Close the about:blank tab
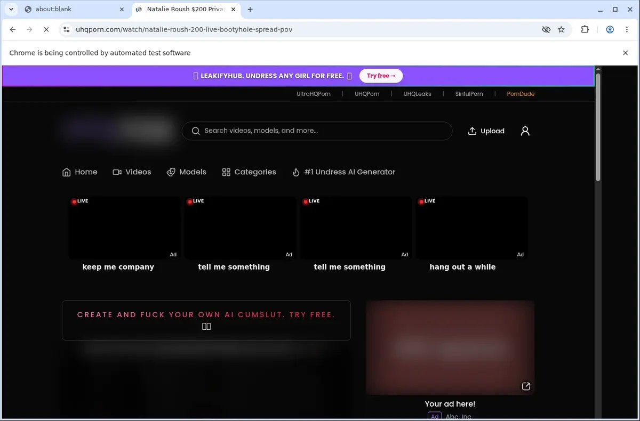Image resolution: width=640 pixels, height=421 pixels. 122,9
